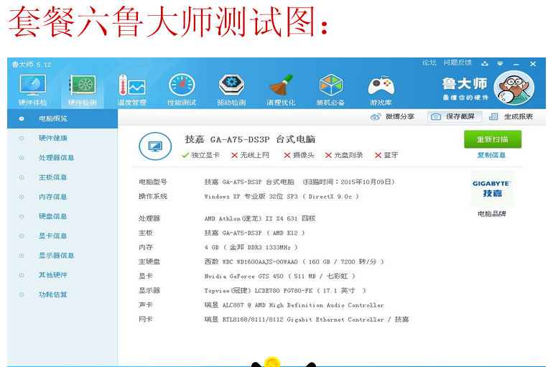This screenshot has height=367, width=548.
Task: Click hard disk value 西数 WDC WD1600AAJS
Action: click(x=294, y=262)
